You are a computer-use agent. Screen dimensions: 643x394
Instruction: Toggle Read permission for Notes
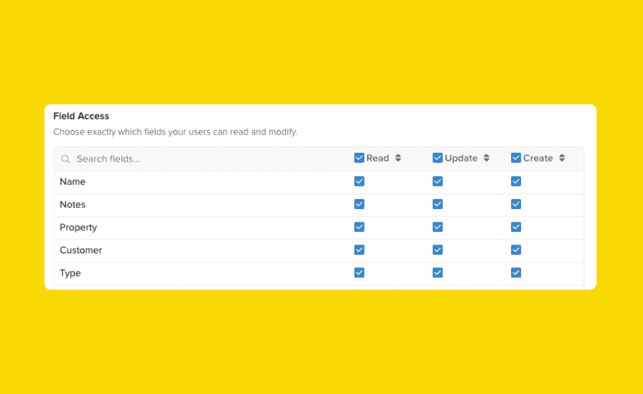359,204
